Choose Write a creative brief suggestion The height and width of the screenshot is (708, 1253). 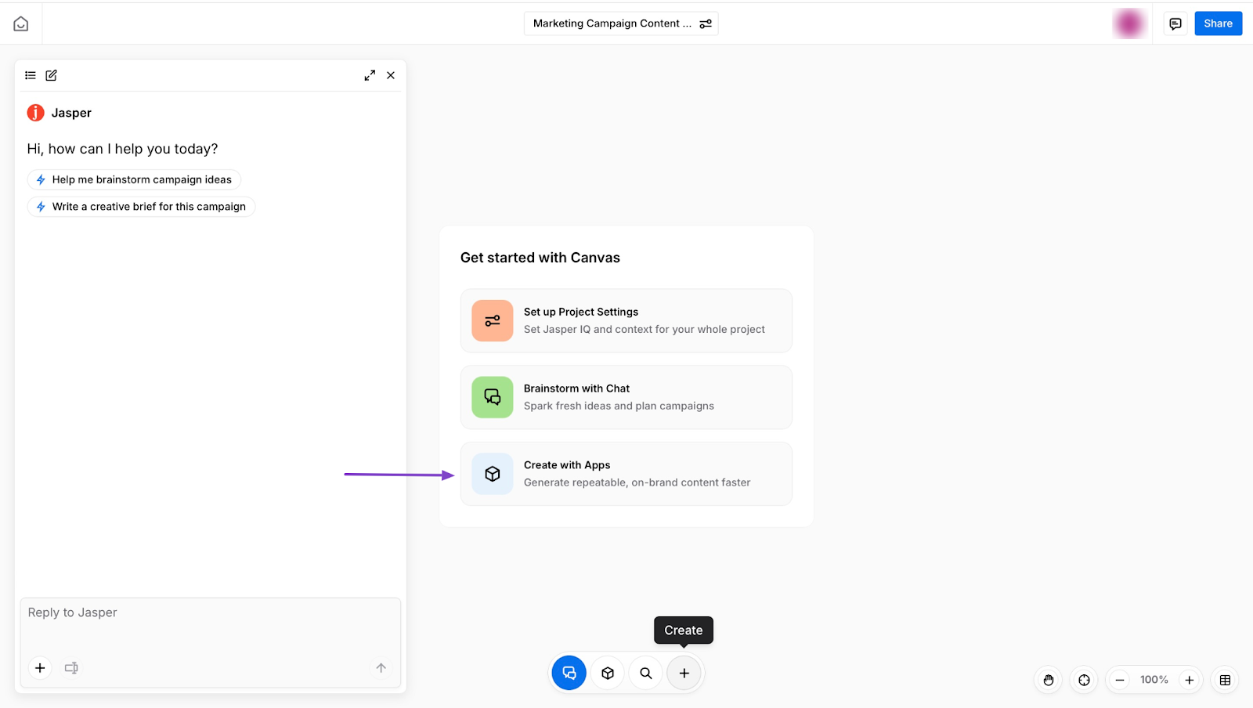[141, 207]
